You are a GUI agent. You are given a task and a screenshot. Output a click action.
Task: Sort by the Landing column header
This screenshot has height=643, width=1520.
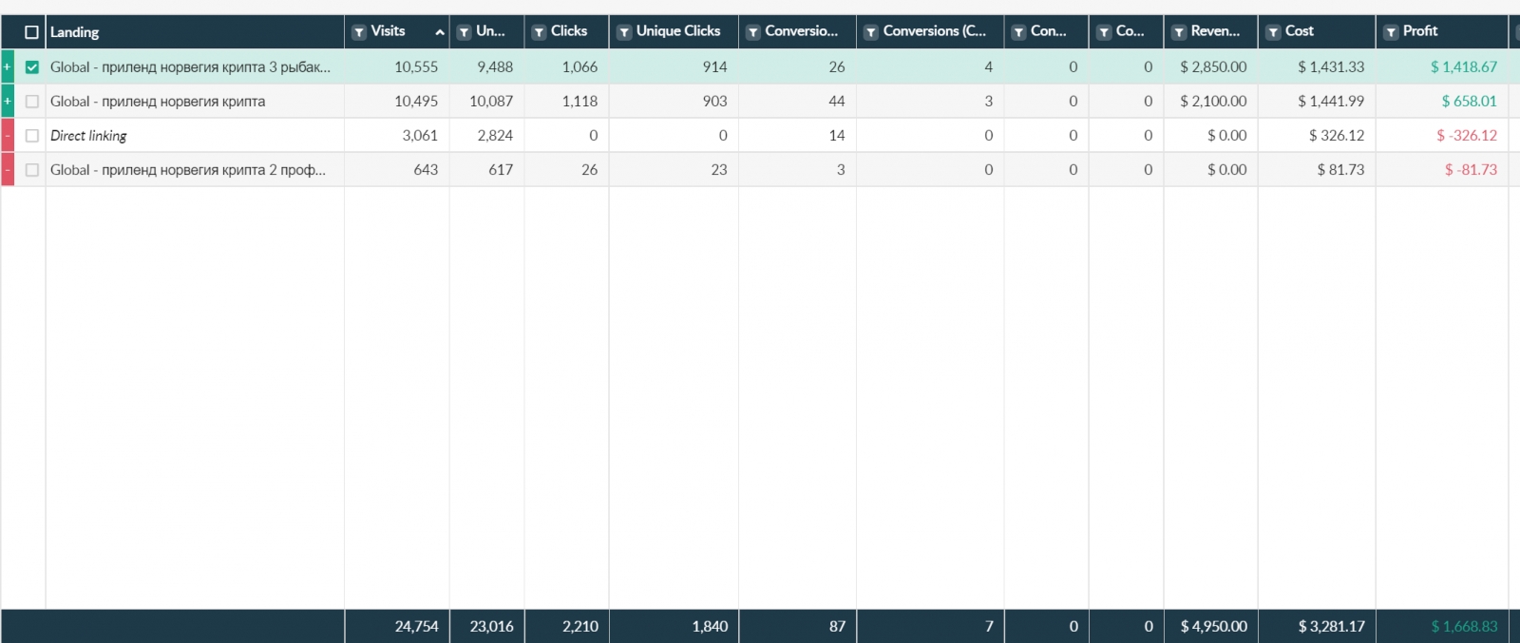tap(75, 32)
